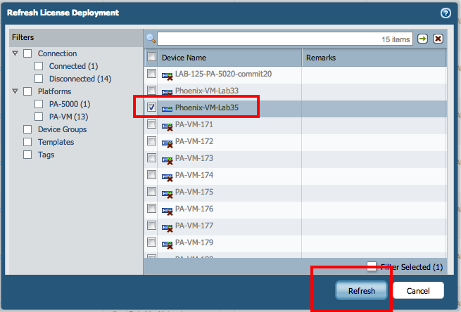The image size is (461, 312).
Task: Click the PA-VM-179 device name text
Action: pos(194,242)
